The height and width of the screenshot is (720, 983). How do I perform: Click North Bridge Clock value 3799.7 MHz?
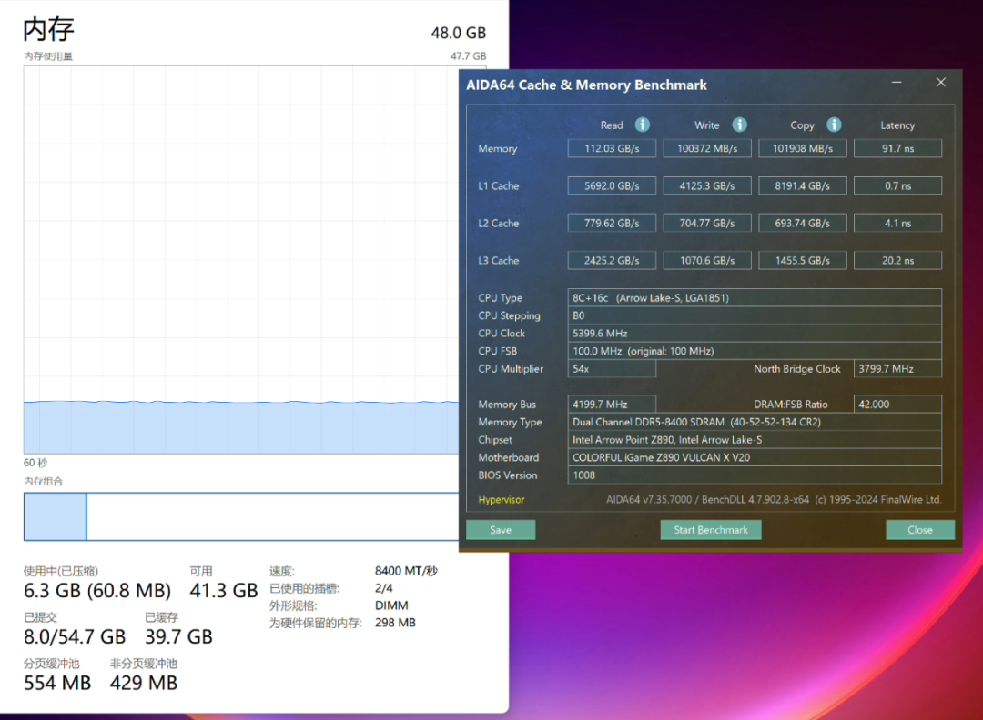pos(897,369)
